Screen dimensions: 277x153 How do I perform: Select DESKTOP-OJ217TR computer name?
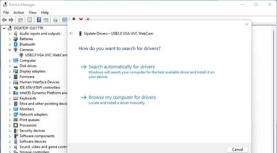28,28
